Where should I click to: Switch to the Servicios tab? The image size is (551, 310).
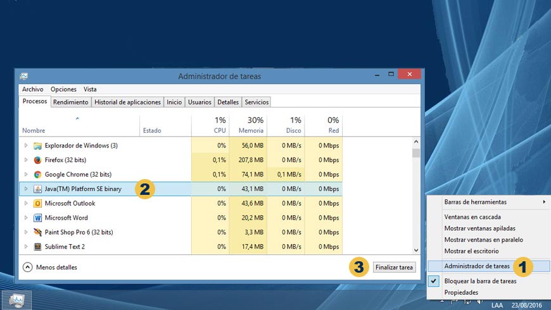256,102
